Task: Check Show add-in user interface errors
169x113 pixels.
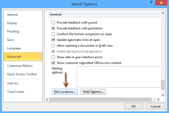Action: click(x=53, y=57)
